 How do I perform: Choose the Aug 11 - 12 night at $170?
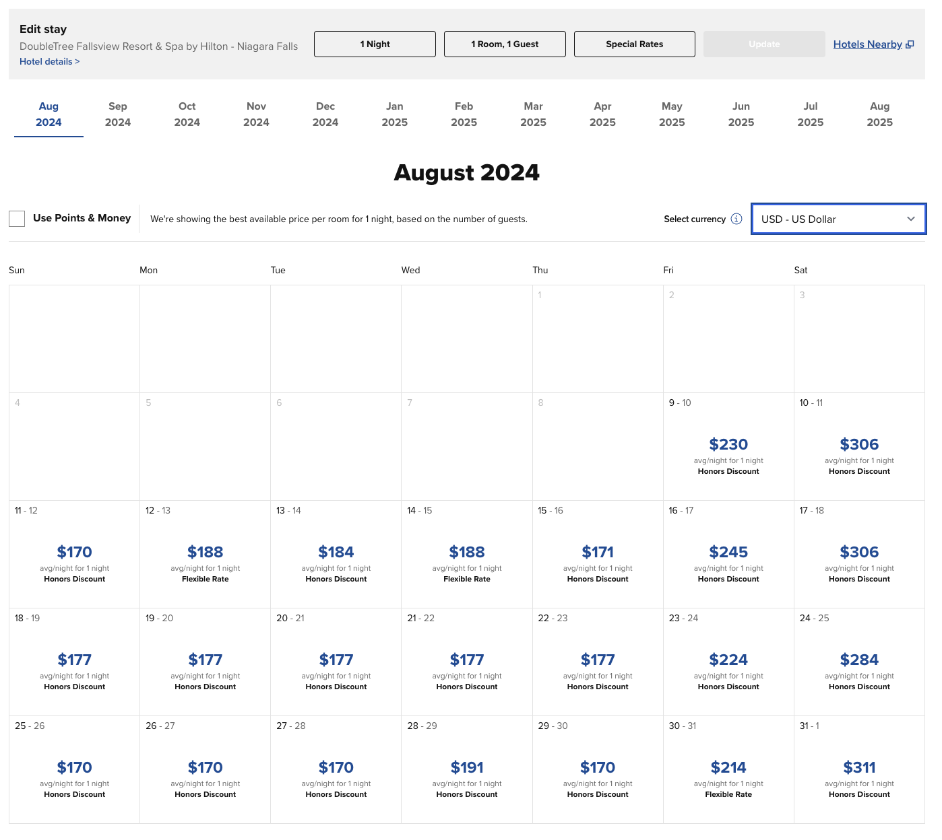74,555
